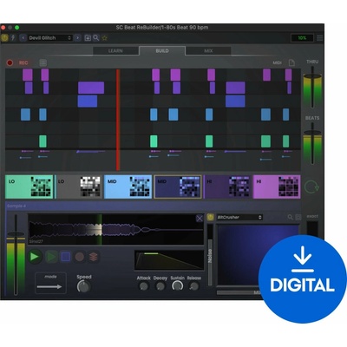Image resolution: width=347 pixels, height=347 pixels.
Task: Change the playback mode arrow button
Action: click(50, 283)
